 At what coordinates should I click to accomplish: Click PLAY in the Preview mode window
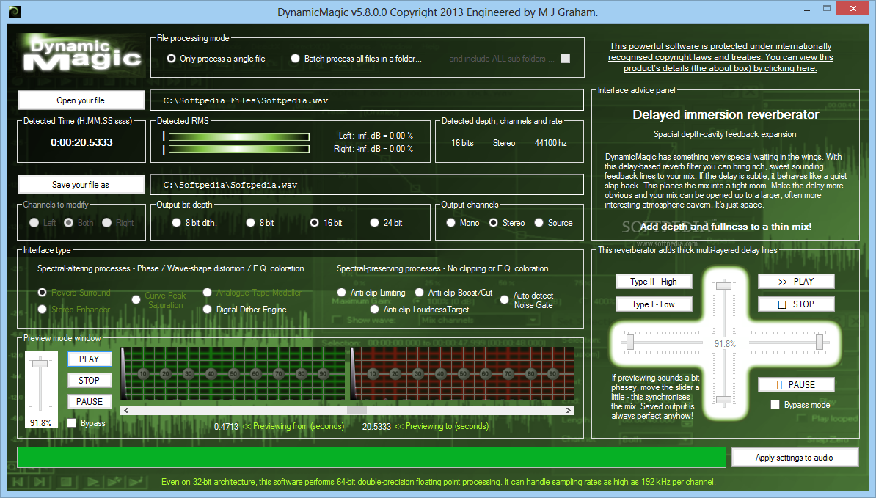[x=90, y=359]
